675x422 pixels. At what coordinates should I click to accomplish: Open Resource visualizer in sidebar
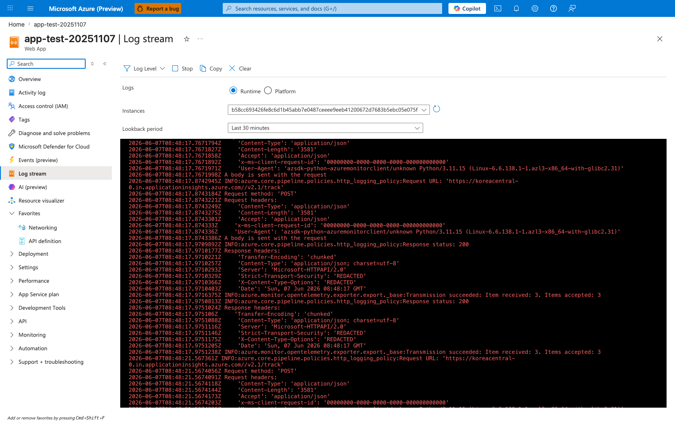41,200
